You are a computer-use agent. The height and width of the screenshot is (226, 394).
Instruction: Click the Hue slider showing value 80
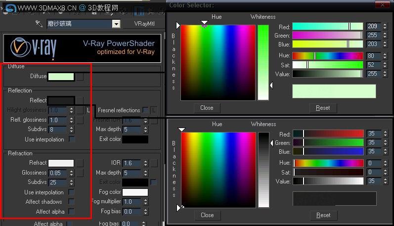[328, 55]
